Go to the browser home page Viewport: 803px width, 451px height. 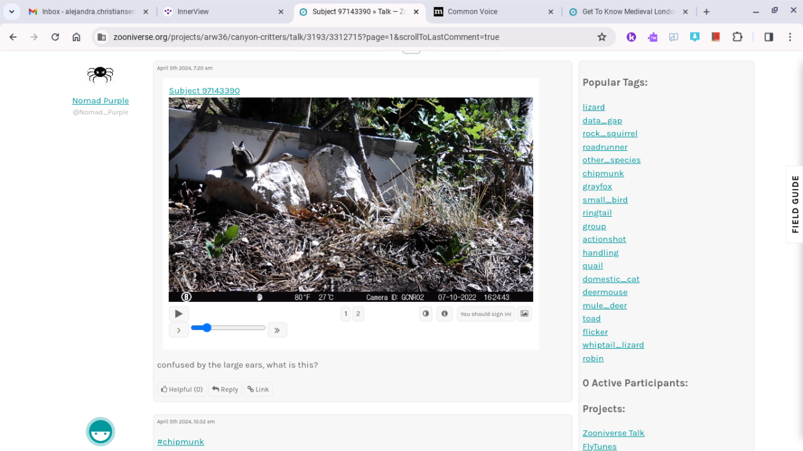[77, 37]
